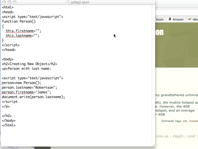Click the </body> closing tag line
198x149 pixels.
pyautogui.click(x=9, y=120)
